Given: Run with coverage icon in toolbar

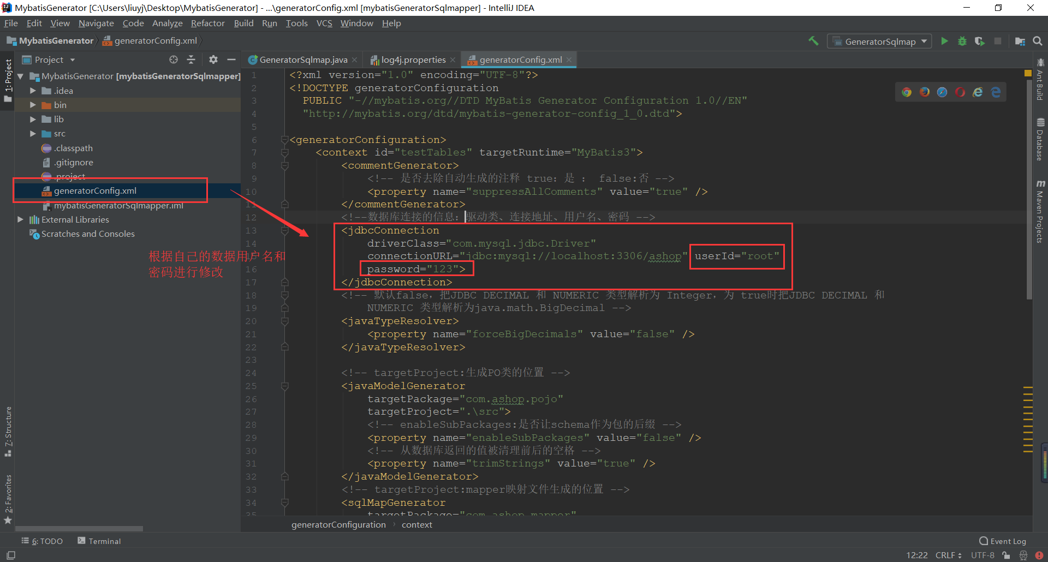Looking at the screenshot, I should pos(980,41).
